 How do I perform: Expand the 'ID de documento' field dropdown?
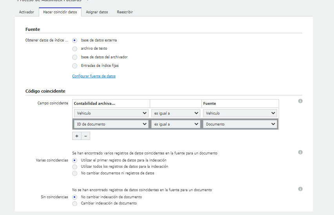111,124
